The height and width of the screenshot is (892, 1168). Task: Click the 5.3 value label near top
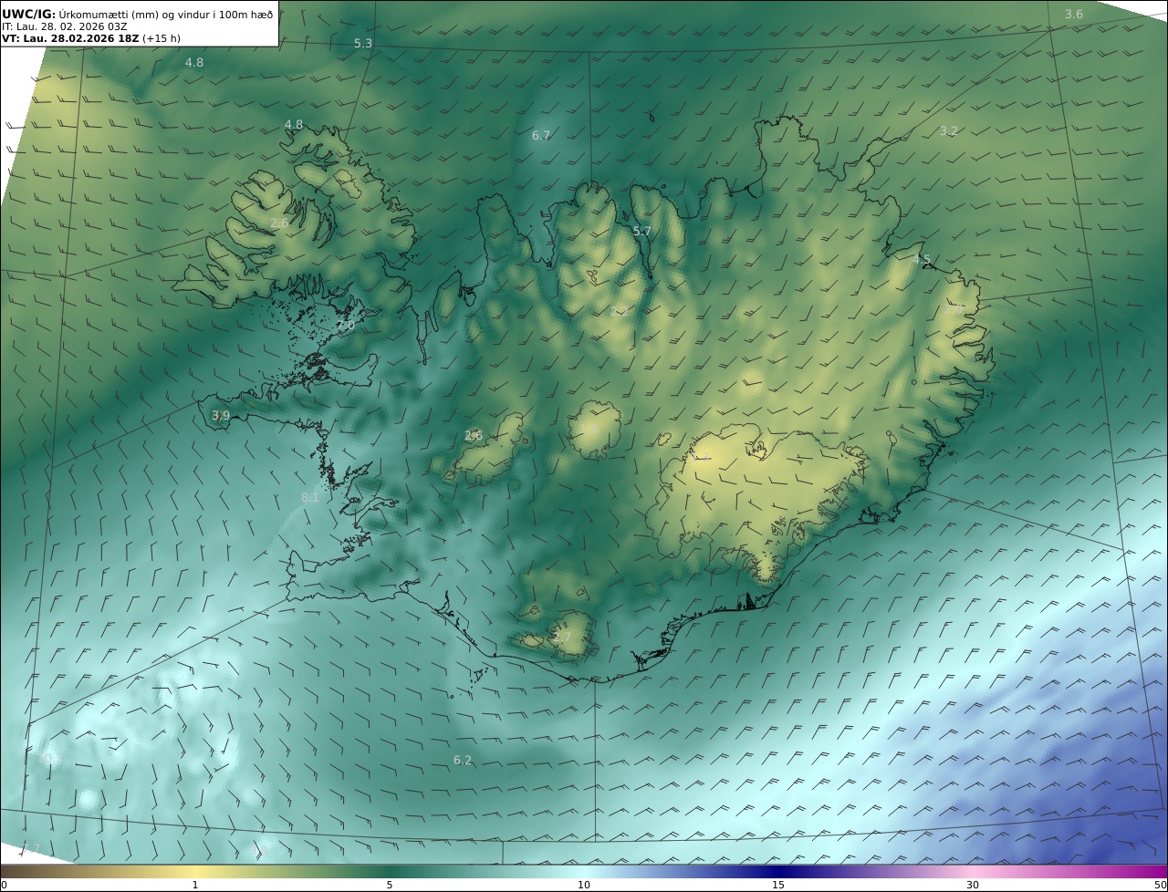pyautogui.click(x=363, y=44)
